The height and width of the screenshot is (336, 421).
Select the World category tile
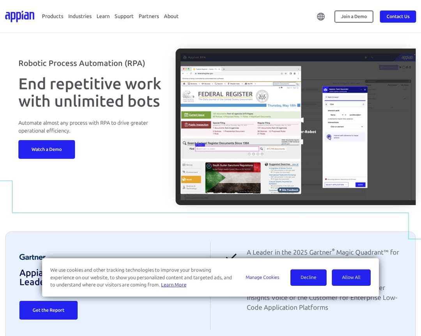(x=191, y=179)
